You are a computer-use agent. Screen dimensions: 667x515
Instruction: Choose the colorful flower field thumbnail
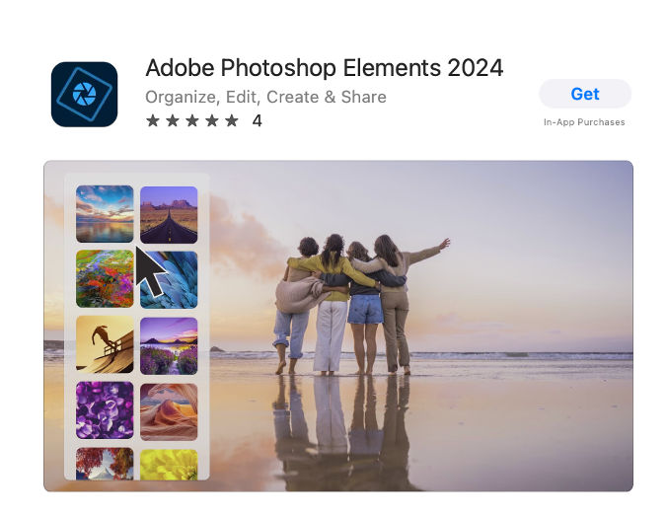[x=105, y=278]
